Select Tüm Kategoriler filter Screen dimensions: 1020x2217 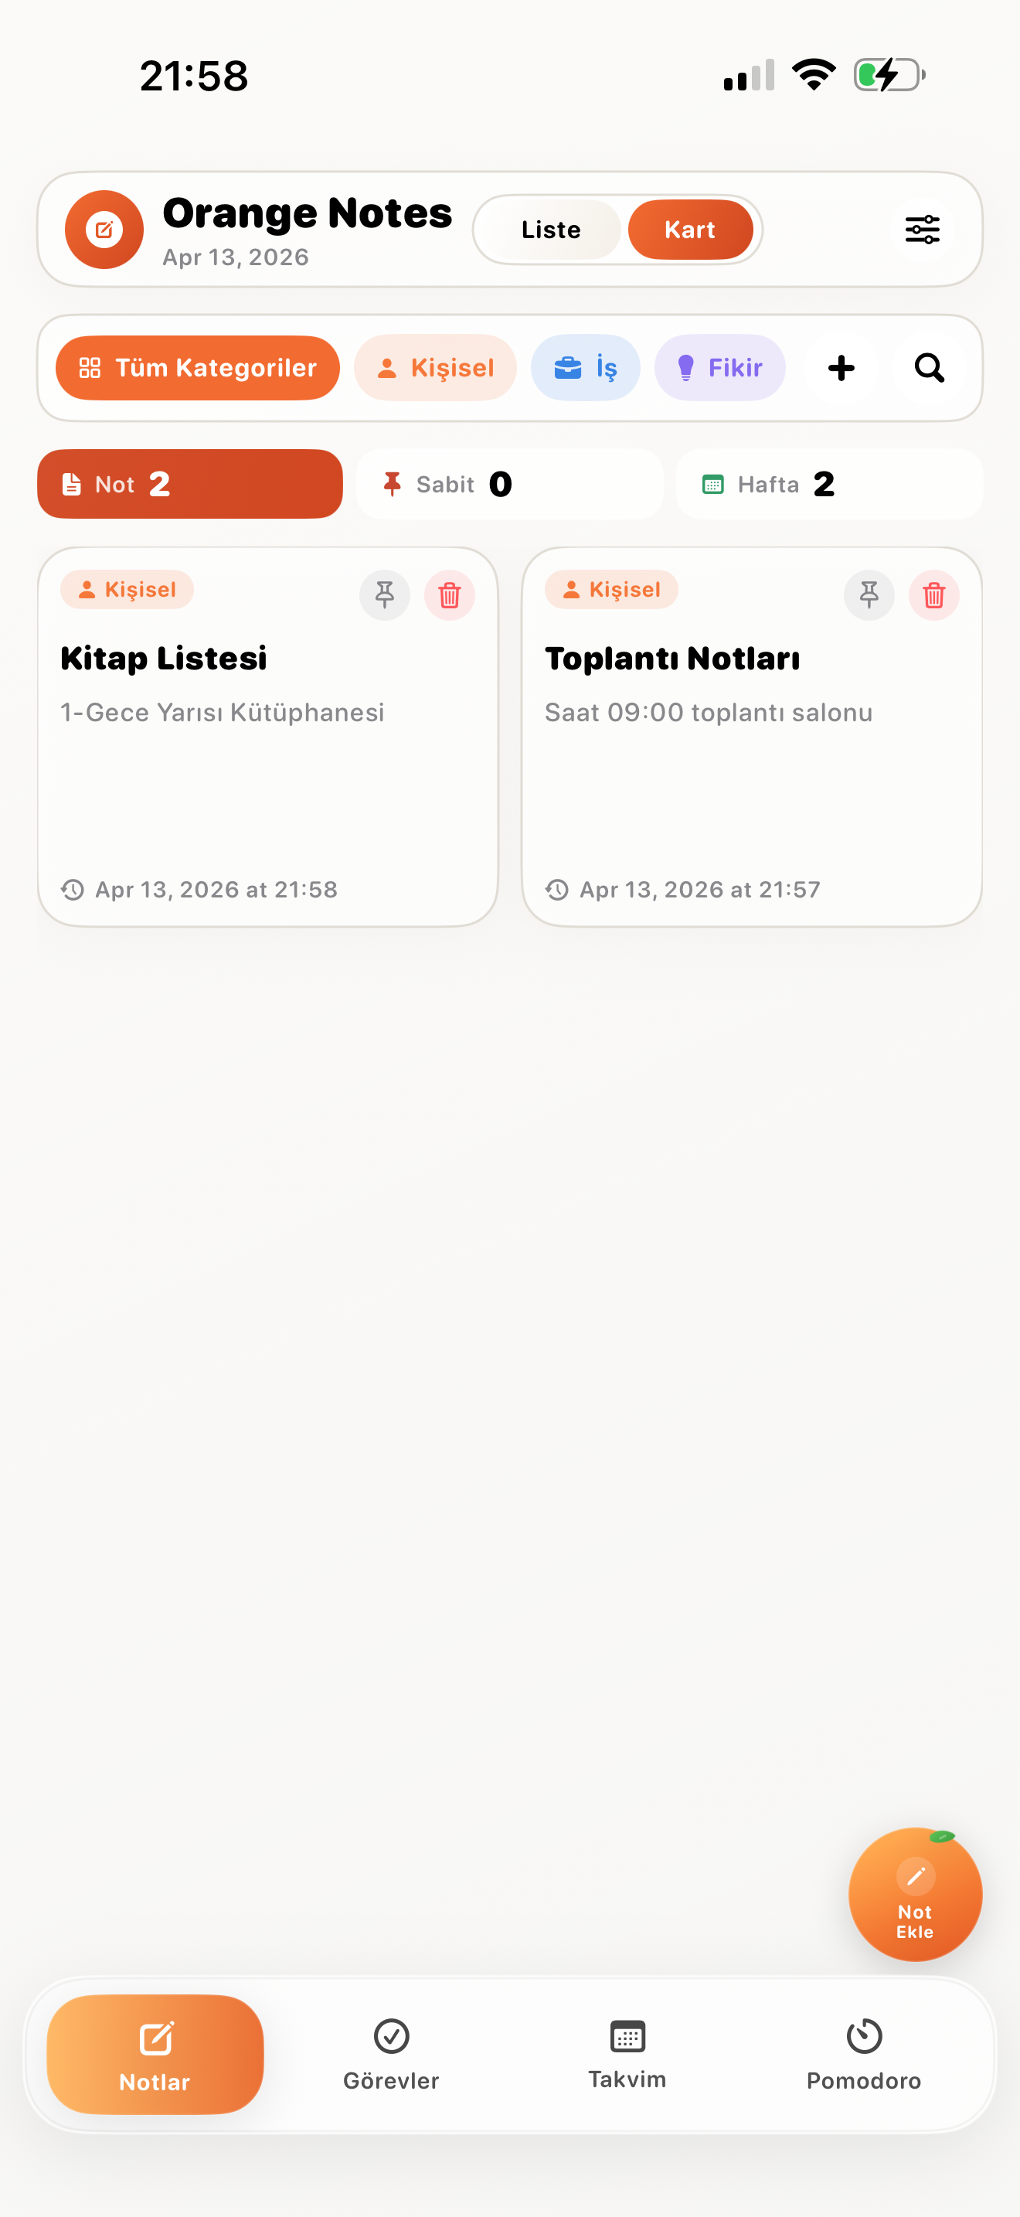(197, 367)
